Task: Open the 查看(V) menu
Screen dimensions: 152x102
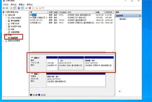Action: click(x=21, y=5)
